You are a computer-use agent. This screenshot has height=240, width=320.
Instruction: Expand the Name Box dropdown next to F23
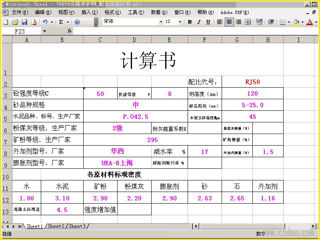click(44, 31)
